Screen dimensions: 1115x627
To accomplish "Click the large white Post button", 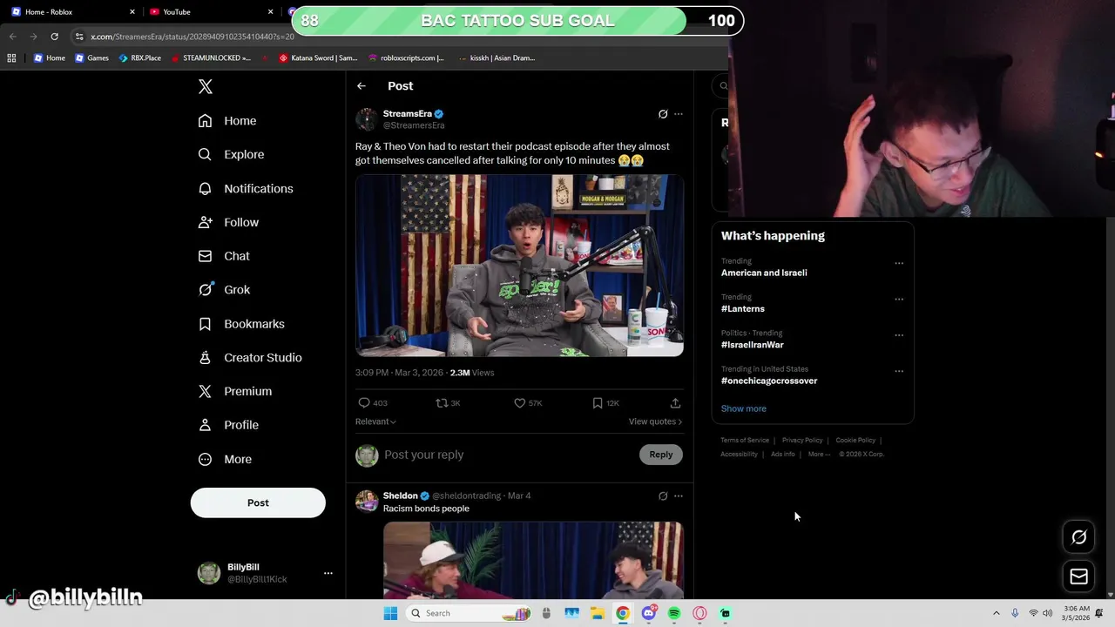I will [x=258, y=502].
